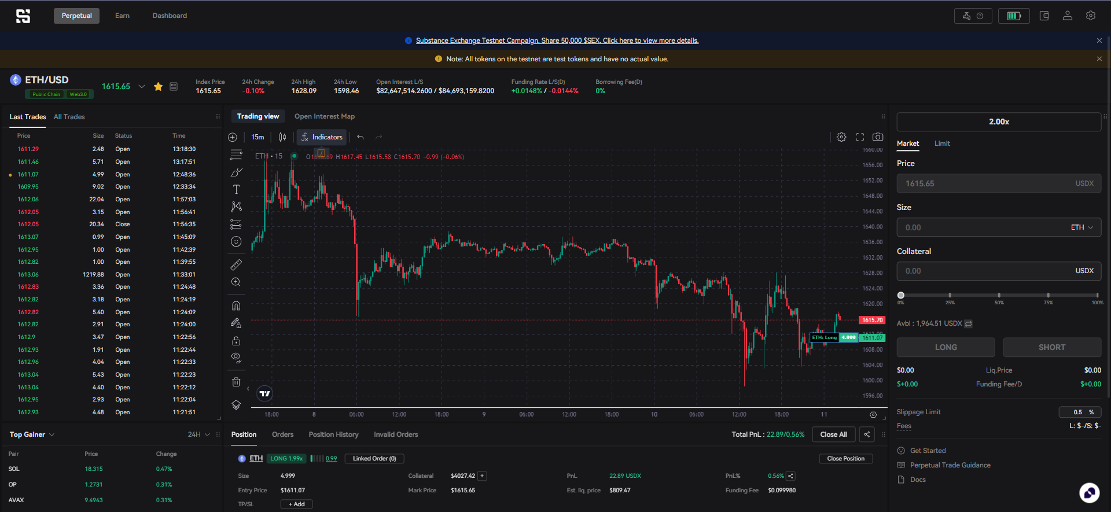Click the Close All button
1111x512 pixels.
[833, 434]
